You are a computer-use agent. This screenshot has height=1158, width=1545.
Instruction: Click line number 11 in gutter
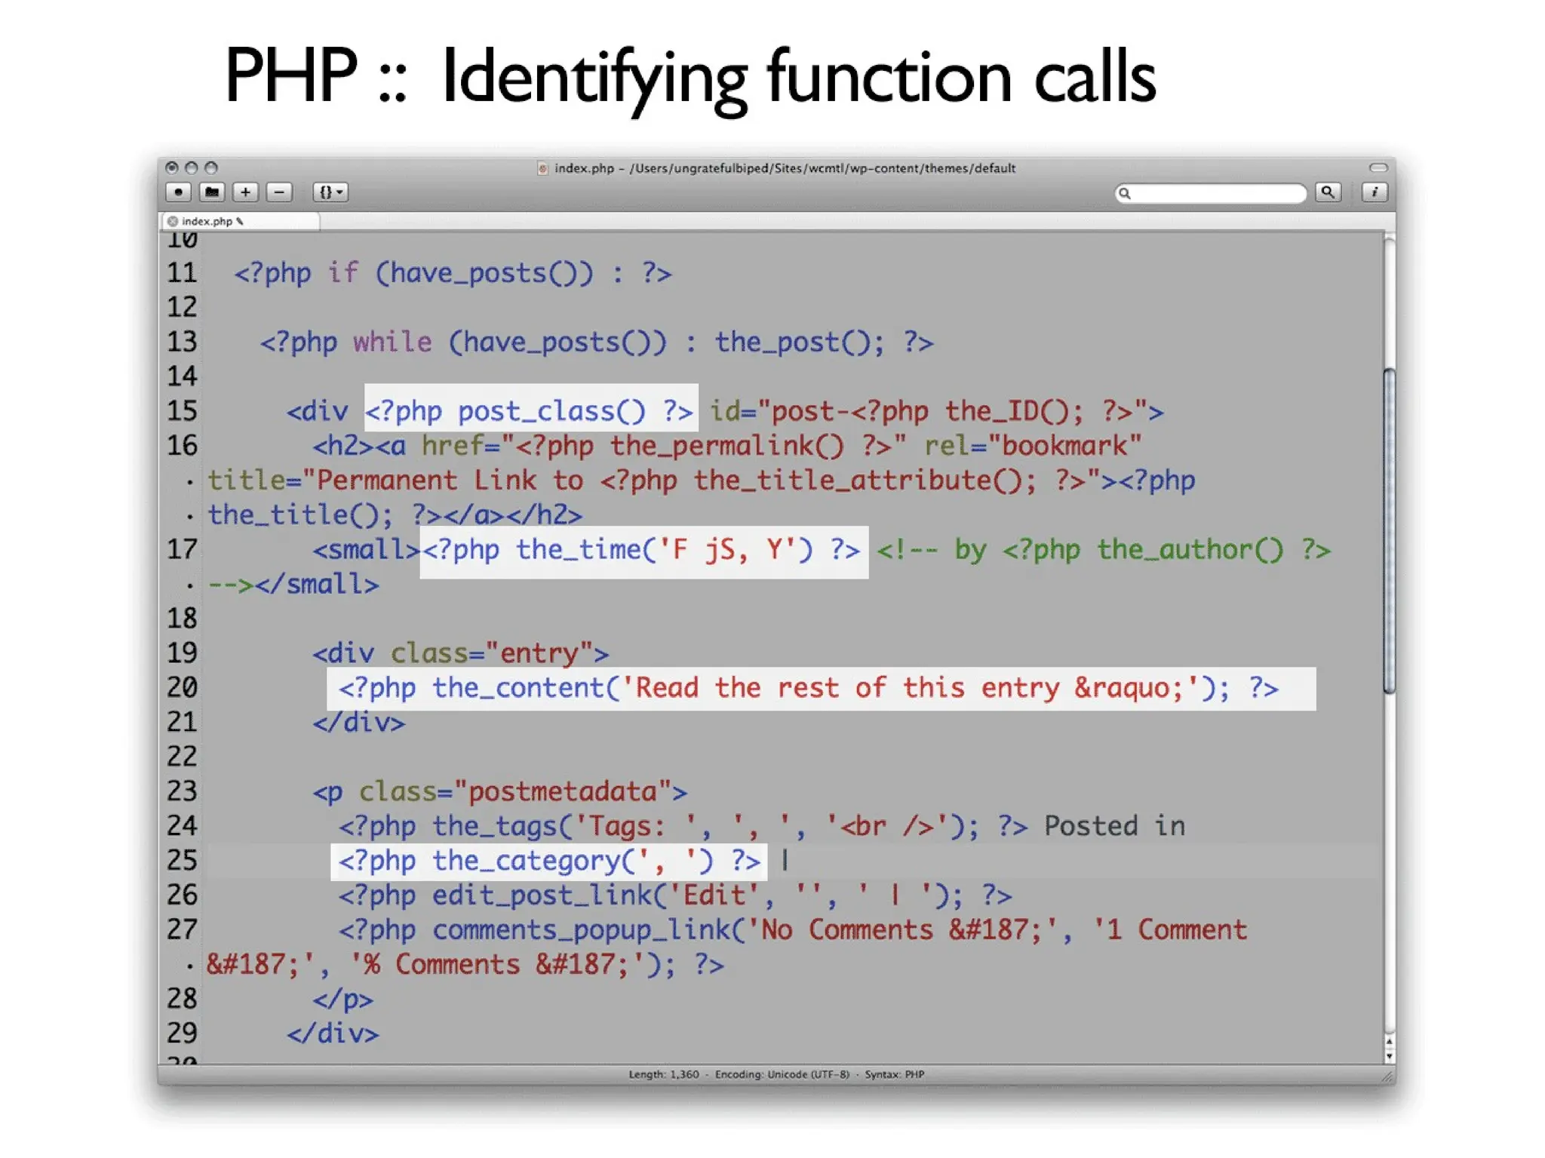point(182,272)
